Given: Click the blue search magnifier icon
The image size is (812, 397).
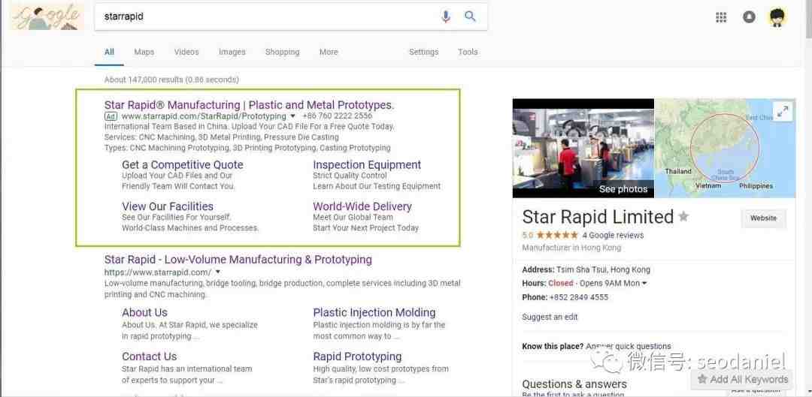Looking at the screenshot, I should (470, 17).
